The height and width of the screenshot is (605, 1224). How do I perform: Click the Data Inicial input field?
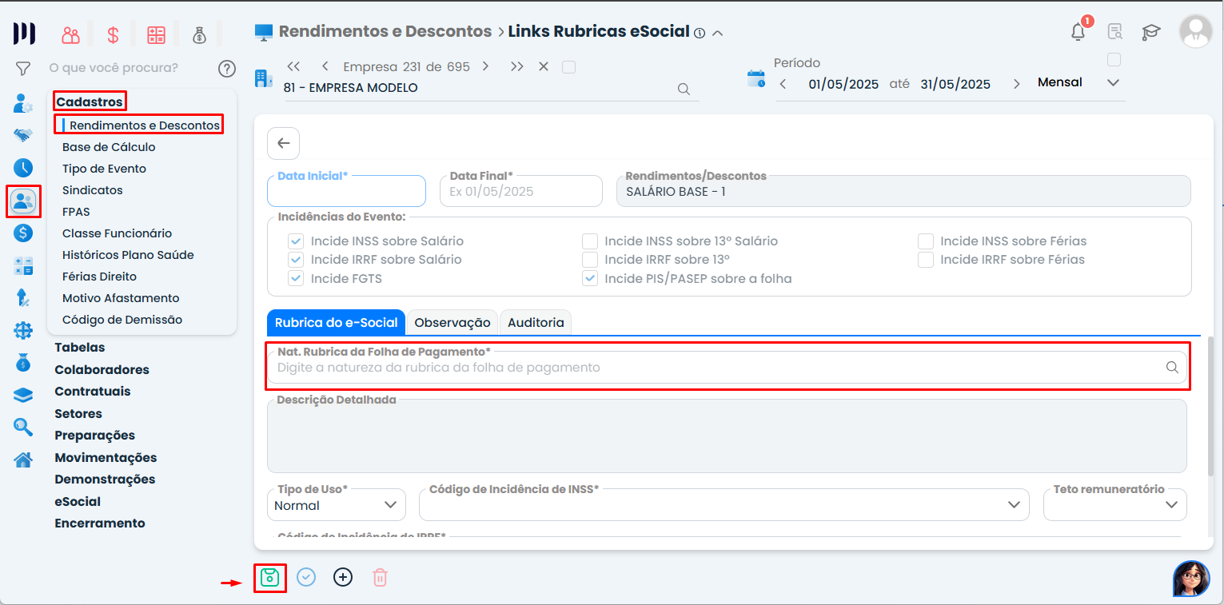[x=346, y=193]
